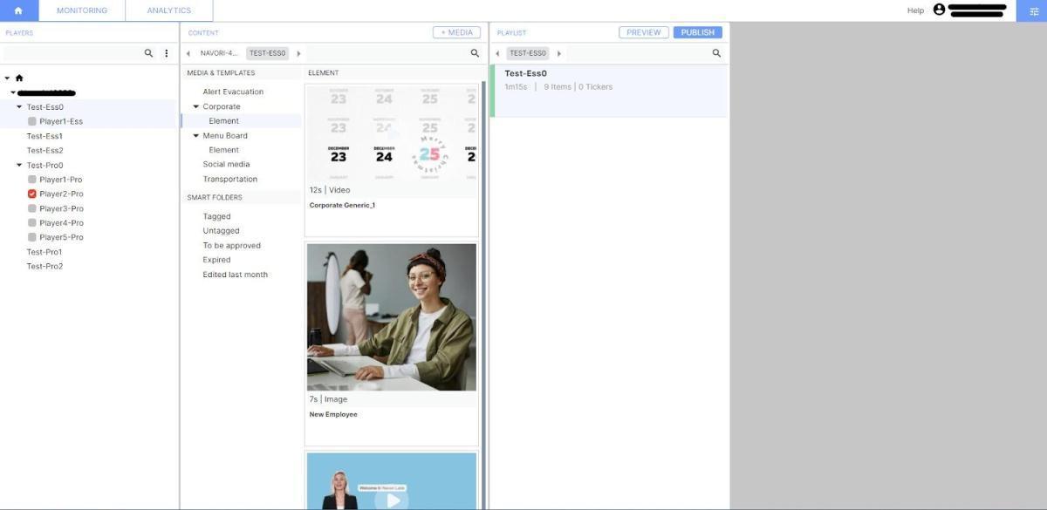Collapse the Menu Board folder
This screenshot has height=510, width=1047.
pos(195,135)
